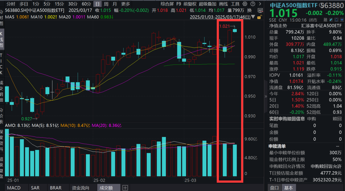Click the chevron arrow after the help icon
345x191 pixels.
[260, 4]
